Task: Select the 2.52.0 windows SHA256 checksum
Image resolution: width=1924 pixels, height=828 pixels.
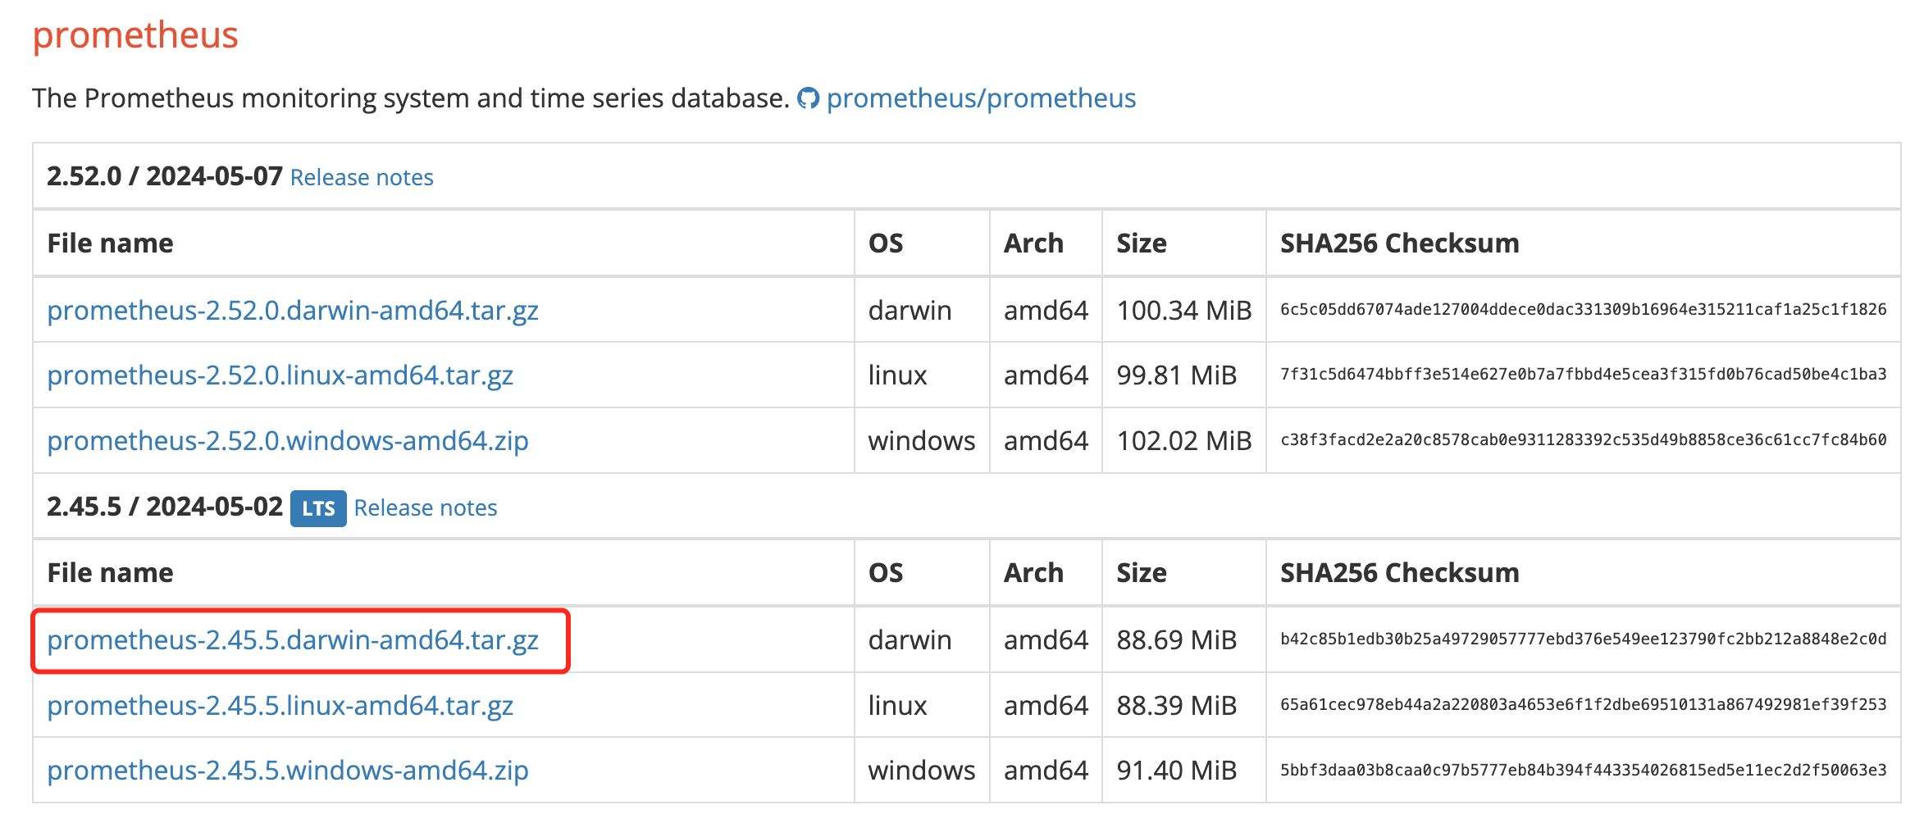Action: (1583, 439)
